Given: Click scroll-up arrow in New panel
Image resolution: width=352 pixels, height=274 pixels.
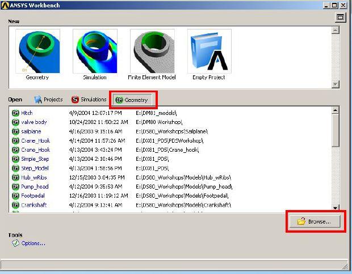Looking at the screenshot, I should click(336, 30).
